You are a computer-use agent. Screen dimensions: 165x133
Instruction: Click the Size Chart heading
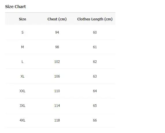coord(16,7)
